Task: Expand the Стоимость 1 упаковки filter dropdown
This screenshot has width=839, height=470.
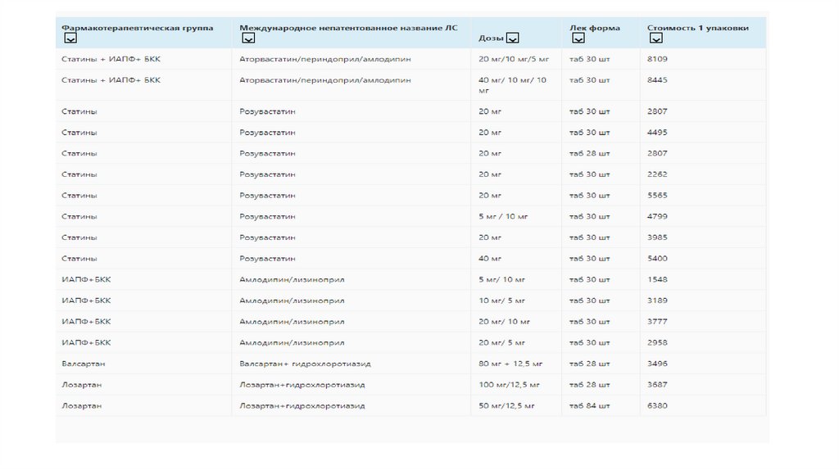Action: pos(655,38)
